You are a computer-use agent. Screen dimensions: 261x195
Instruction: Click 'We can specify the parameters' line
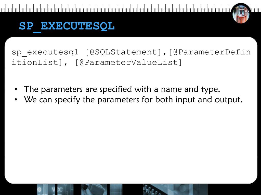pyautogui.click(x=133, y=100)
